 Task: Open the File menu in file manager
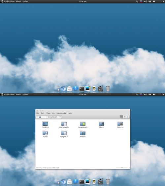[38, 113]
